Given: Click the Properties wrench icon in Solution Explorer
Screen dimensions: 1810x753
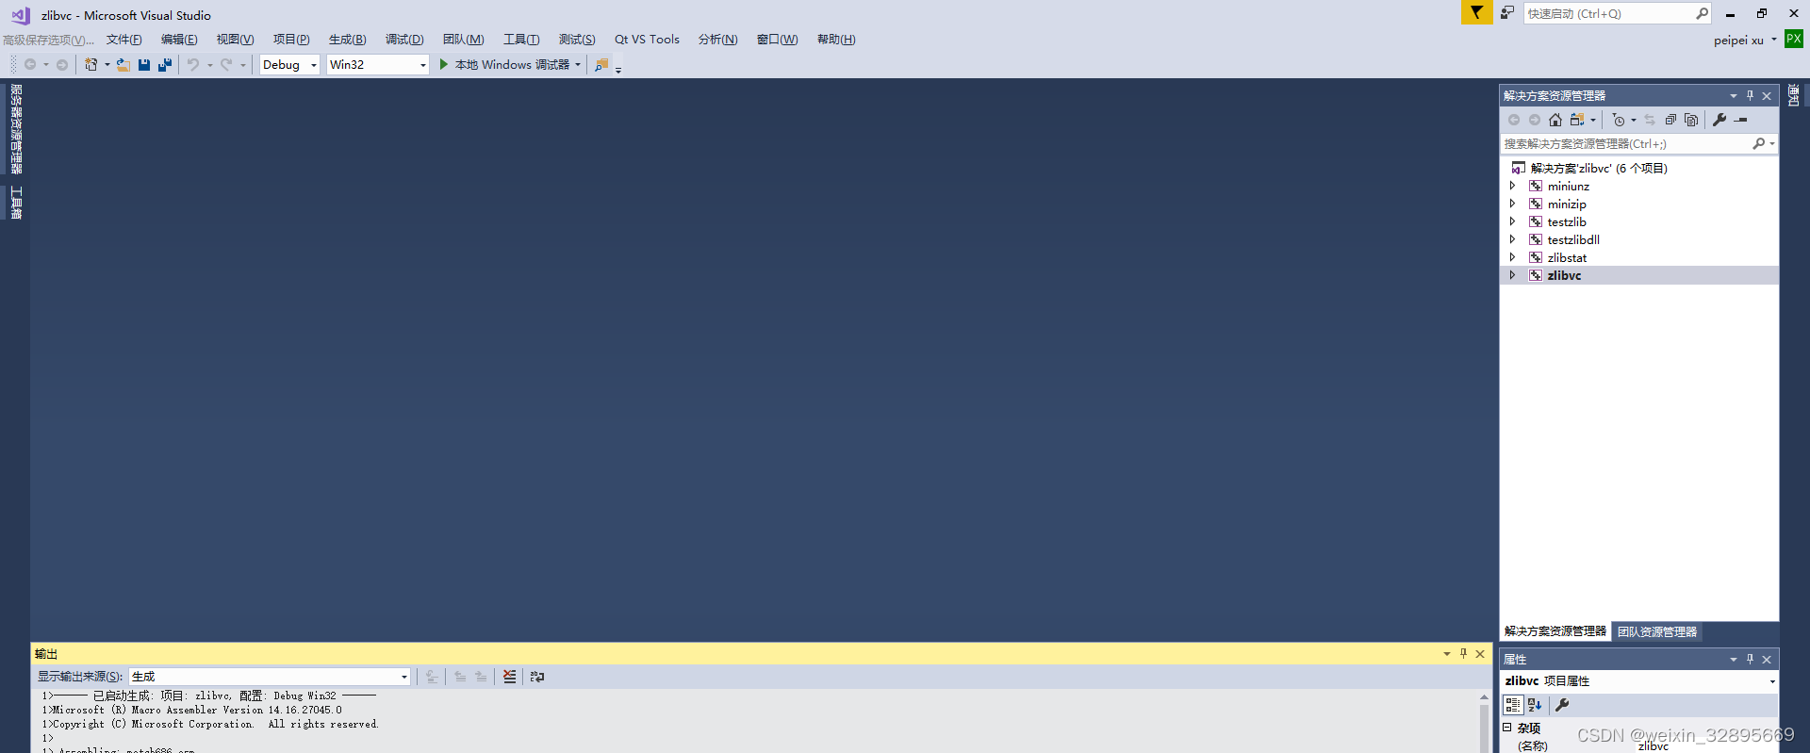Looking at the screenshot, I should 1719,120.
